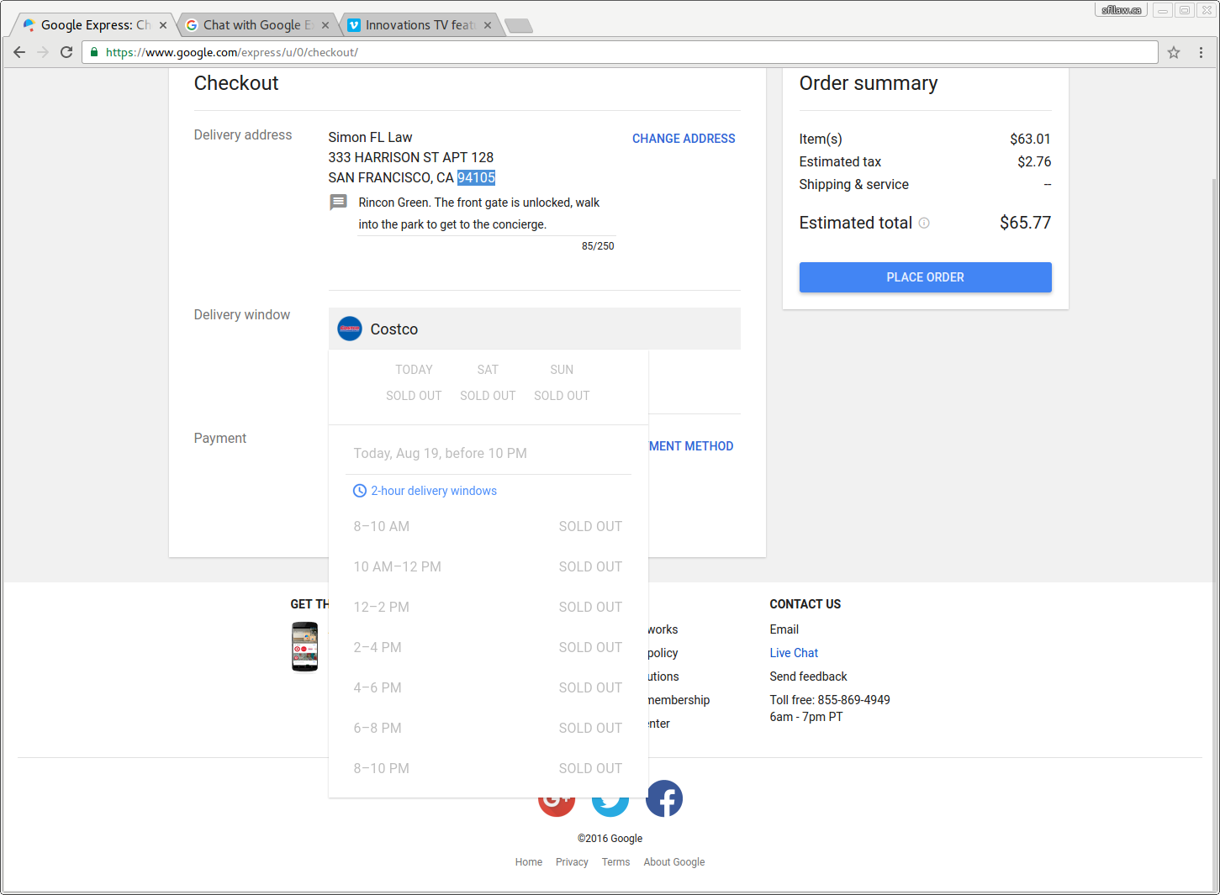
Task: Click the PLACE ORDER button
Action: point(925,277)
